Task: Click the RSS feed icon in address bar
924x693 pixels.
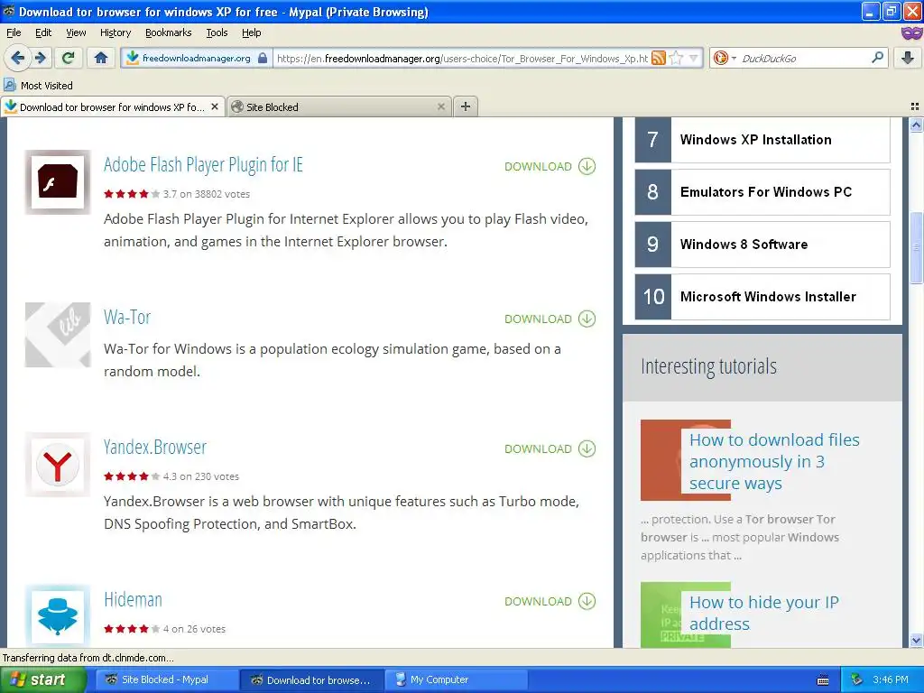Action: [659, 58]
